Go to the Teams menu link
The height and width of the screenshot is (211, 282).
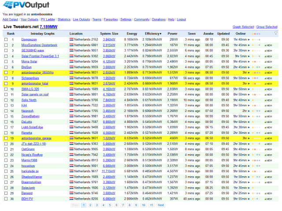[97, 19]
